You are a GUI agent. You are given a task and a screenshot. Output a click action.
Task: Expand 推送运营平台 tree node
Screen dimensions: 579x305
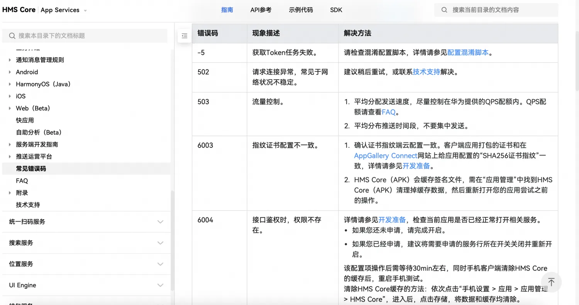pyautogui.click(x=10, y=156)
